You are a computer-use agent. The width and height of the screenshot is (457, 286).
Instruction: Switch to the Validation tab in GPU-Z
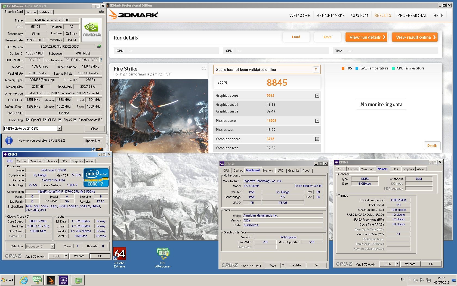coord(46,12)
